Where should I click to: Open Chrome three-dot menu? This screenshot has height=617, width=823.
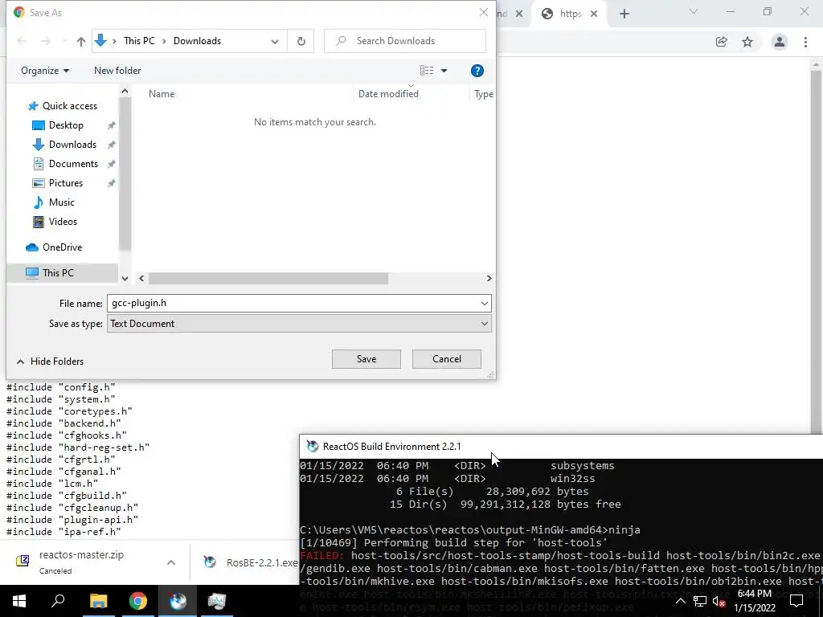coord(805,42)
